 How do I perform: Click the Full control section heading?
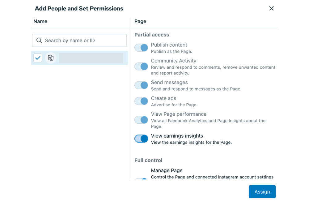click(x=148, y=160)
